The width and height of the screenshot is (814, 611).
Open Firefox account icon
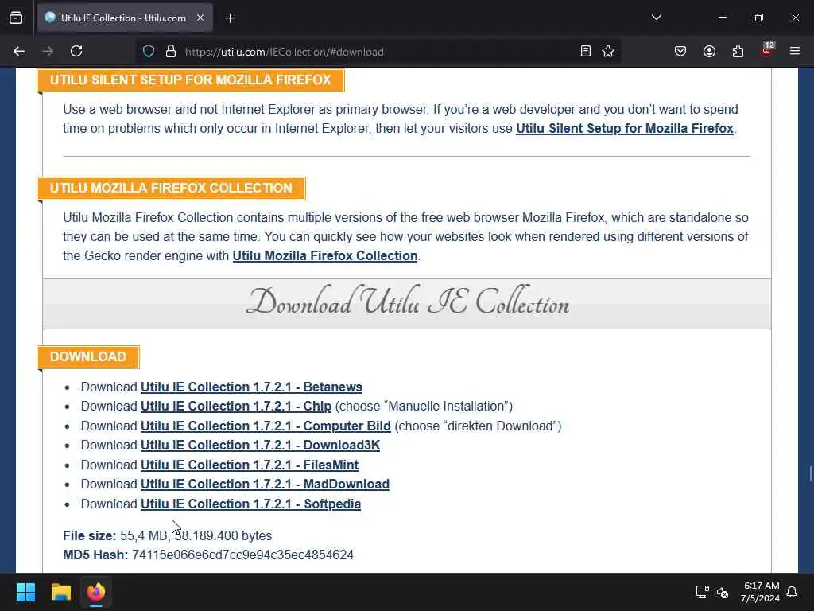709,51
